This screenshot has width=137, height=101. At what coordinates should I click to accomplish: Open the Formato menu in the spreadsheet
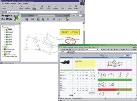81,47
